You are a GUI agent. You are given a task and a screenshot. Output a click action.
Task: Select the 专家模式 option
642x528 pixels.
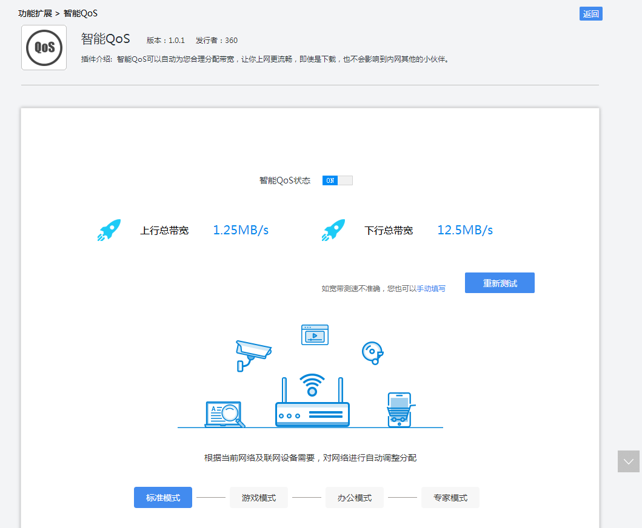(x=450, y=497)
